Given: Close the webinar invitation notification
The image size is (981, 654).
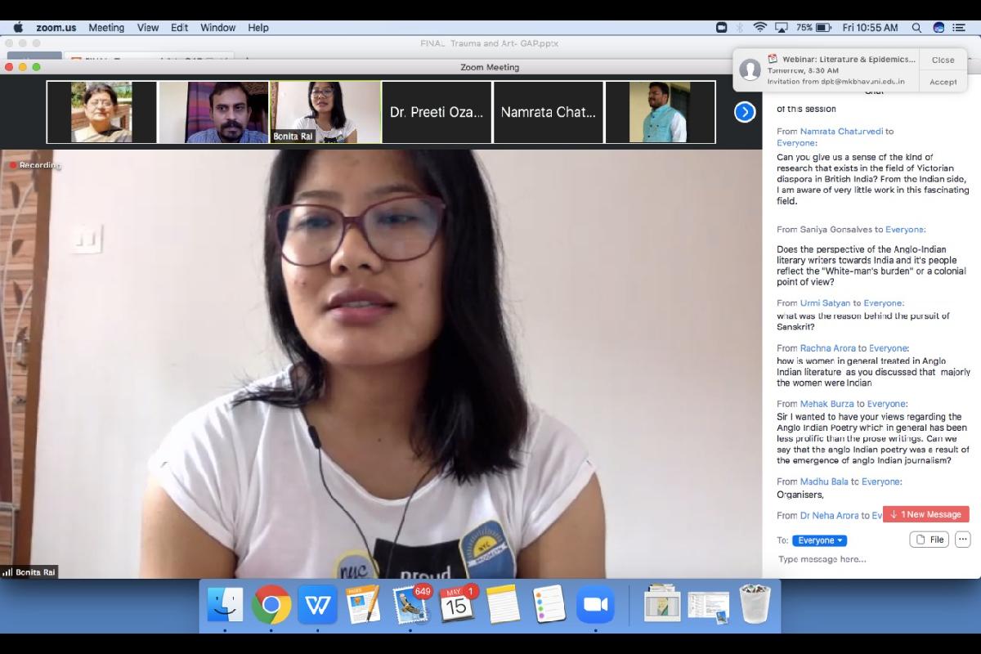Looking at the screenshot, I should pos(943,60).
